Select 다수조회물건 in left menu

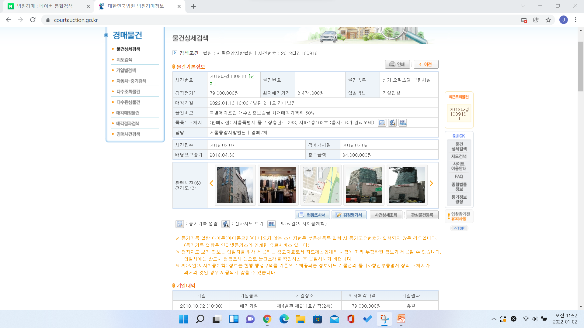(128, 92)
